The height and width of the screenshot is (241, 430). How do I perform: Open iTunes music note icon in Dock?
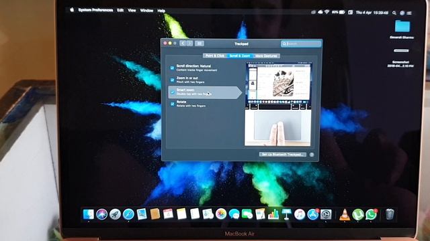300,214
